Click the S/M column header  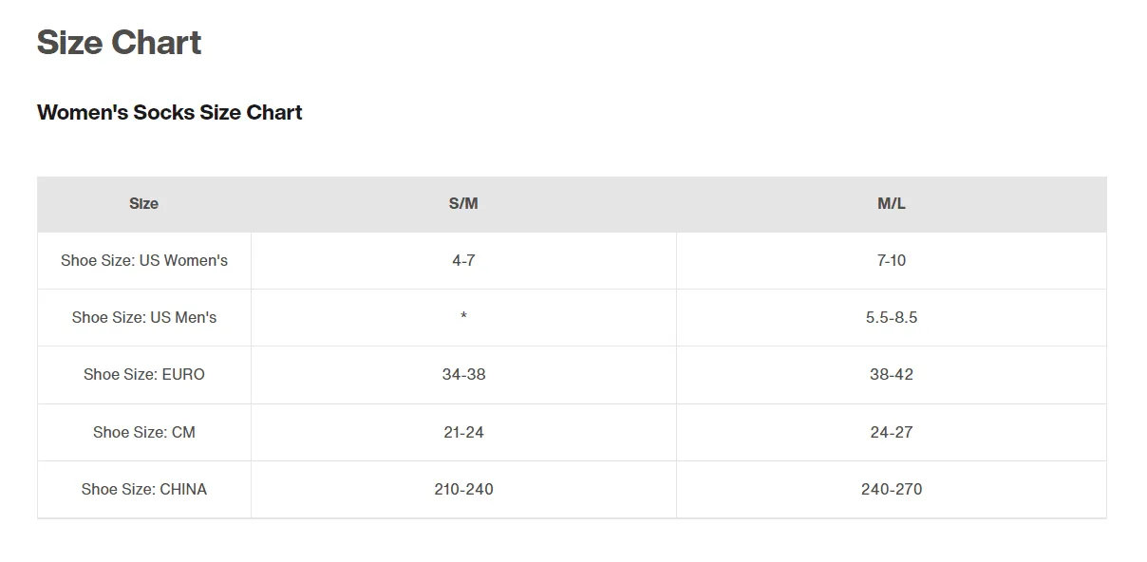[x=463, y=203]
